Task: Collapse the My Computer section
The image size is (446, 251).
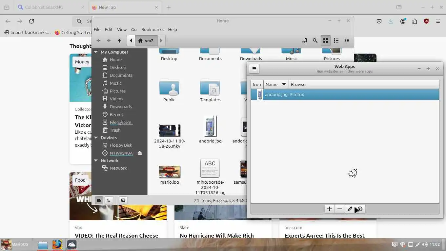Action: click(96, 52)
